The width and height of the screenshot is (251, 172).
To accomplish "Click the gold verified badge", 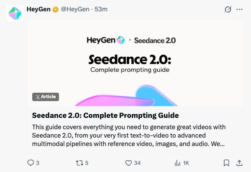I will tap(55, 9).
